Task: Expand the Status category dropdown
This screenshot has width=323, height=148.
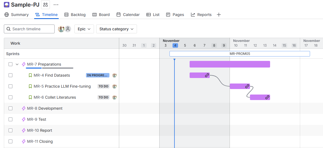Action: 116,29
